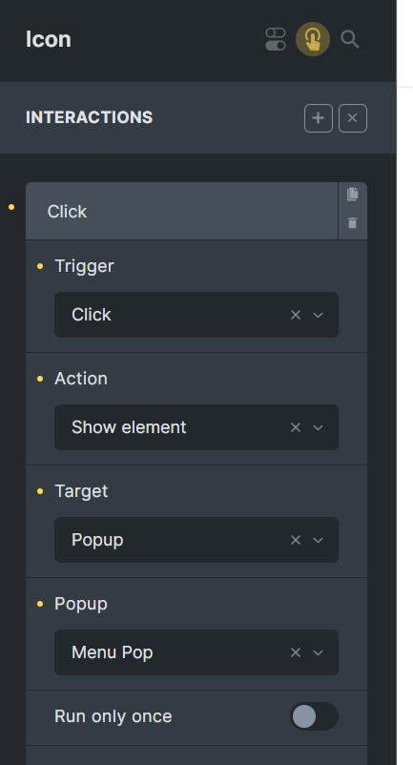Toggle the Run only once switch
413x765 pixels.
pos(314,716)
